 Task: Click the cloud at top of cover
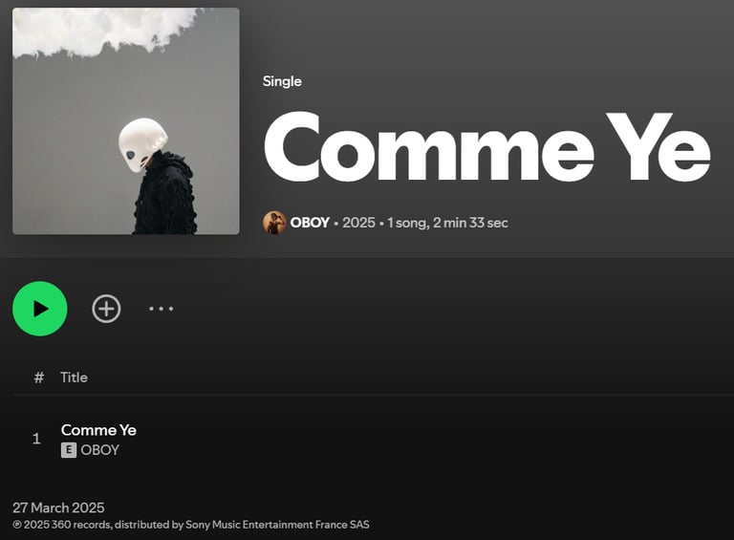tap(103, 31)
